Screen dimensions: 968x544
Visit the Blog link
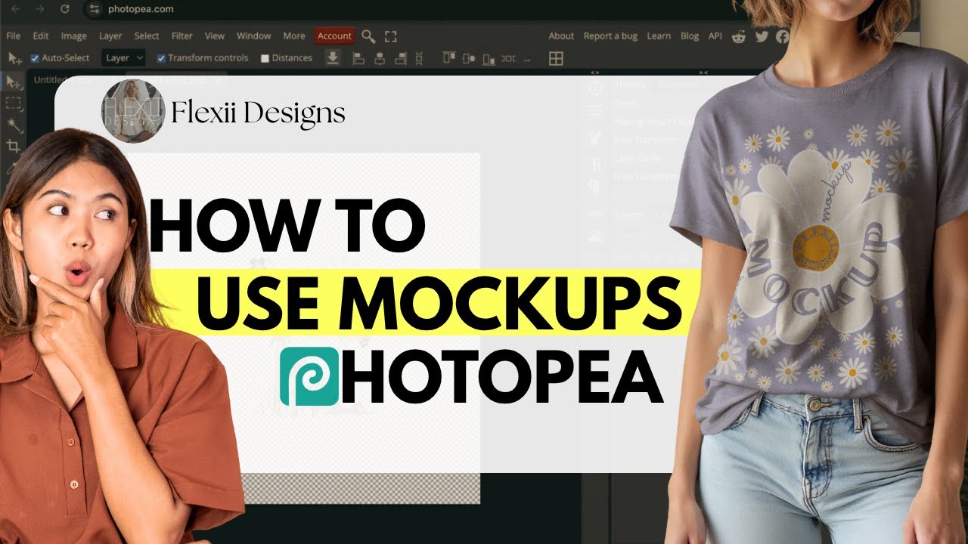690,36
